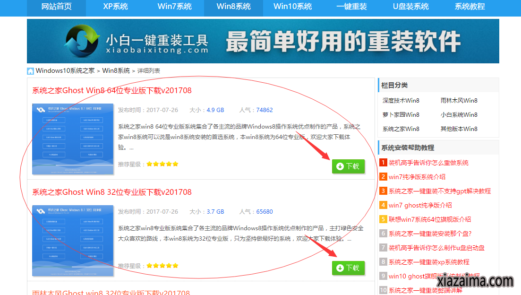Open tutorial 装机高手告诉你怎么制作u盘启动盘
This screenshot has height=295, width=521.
(436, 248)
